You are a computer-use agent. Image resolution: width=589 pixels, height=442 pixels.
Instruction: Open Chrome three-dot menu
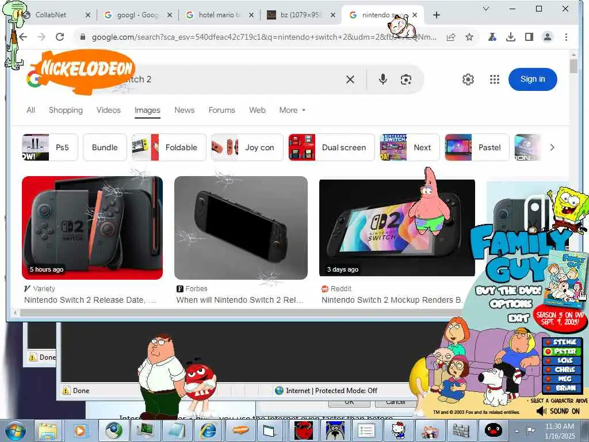(566, 37)
